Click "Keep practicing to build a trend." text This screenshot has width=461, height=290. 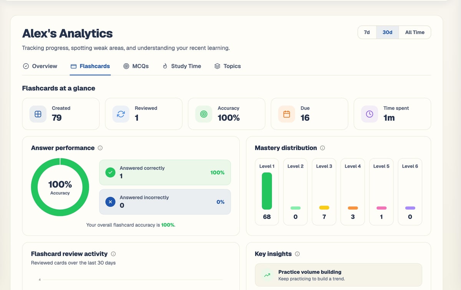coord(312,279)
